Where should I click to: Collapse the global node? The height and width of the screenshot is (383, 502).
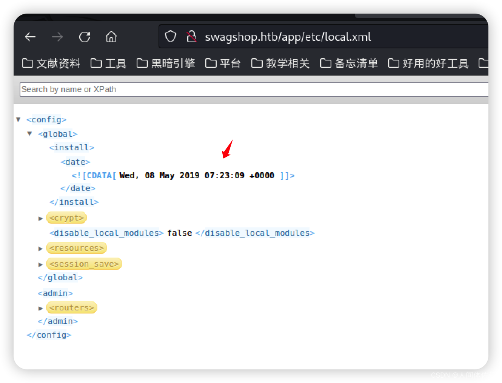pyautogui.click(x=29, y=134)
